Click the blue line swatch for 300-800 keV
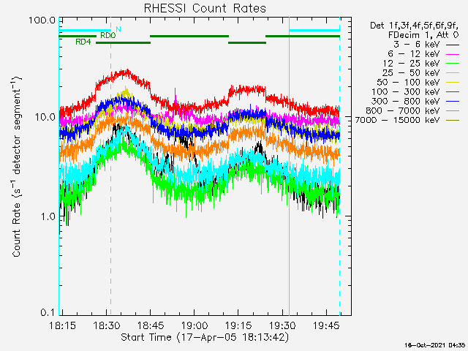 tap(453, 102)
